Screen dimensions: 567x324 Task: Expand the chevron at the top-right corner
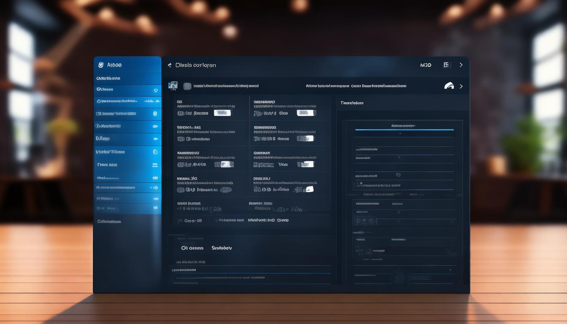coord(461,65)
